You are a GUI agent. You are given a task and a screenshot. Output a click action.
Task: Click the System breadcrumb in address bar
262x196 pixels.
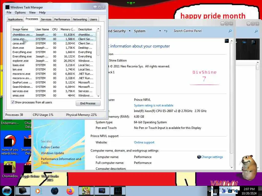click(x=139, y=31)
